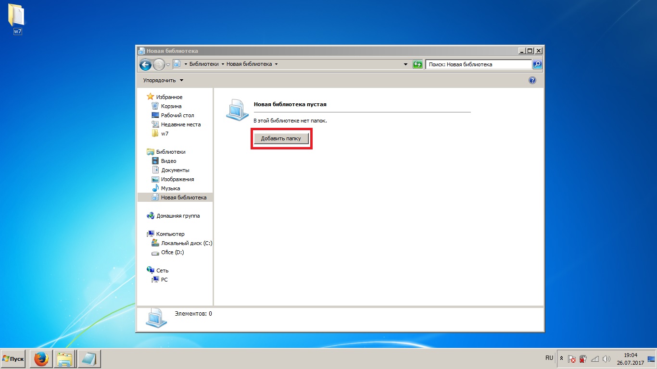Image resolution: width=657 pixels, height=369 pixels.
Task: Click the Видео filmstrip icon
Action: 155,161
